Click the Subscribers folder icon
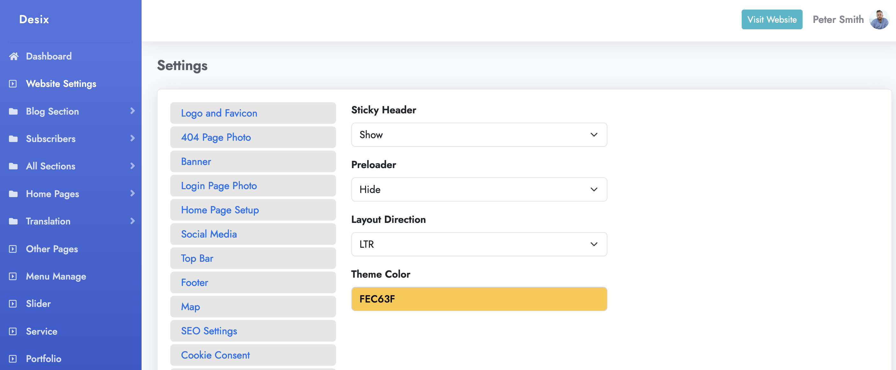The height and width of the screenshot is (370, 896). [13, 139]
